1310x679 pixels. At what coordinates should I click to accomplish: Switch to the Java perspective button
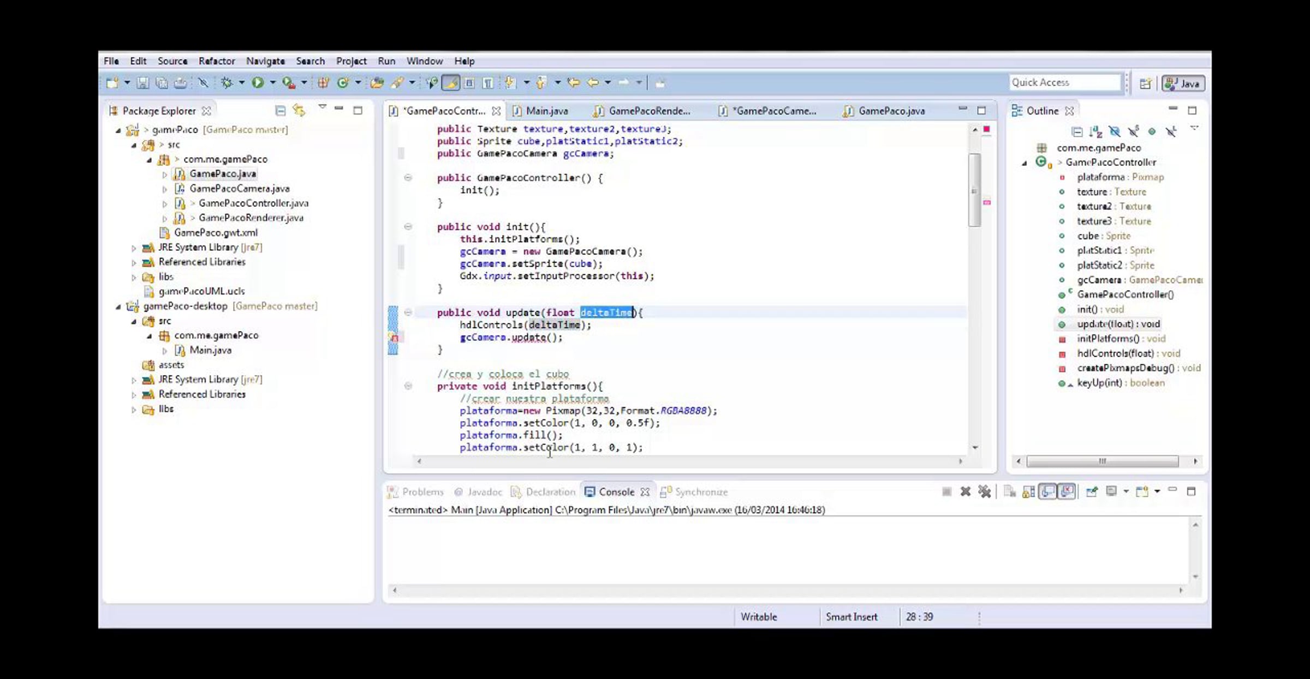1183,83
